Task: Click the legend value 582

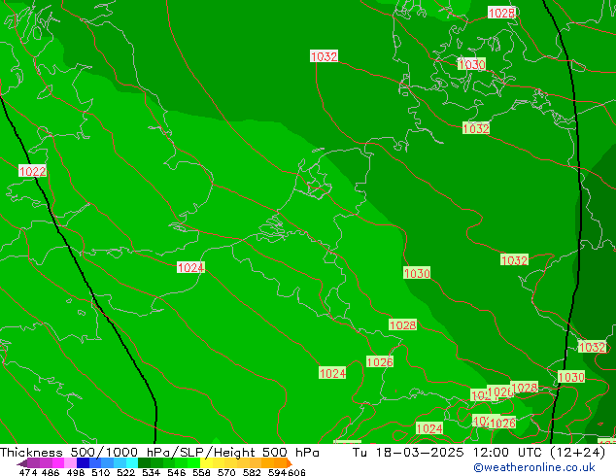Action: tap(252, 472)
